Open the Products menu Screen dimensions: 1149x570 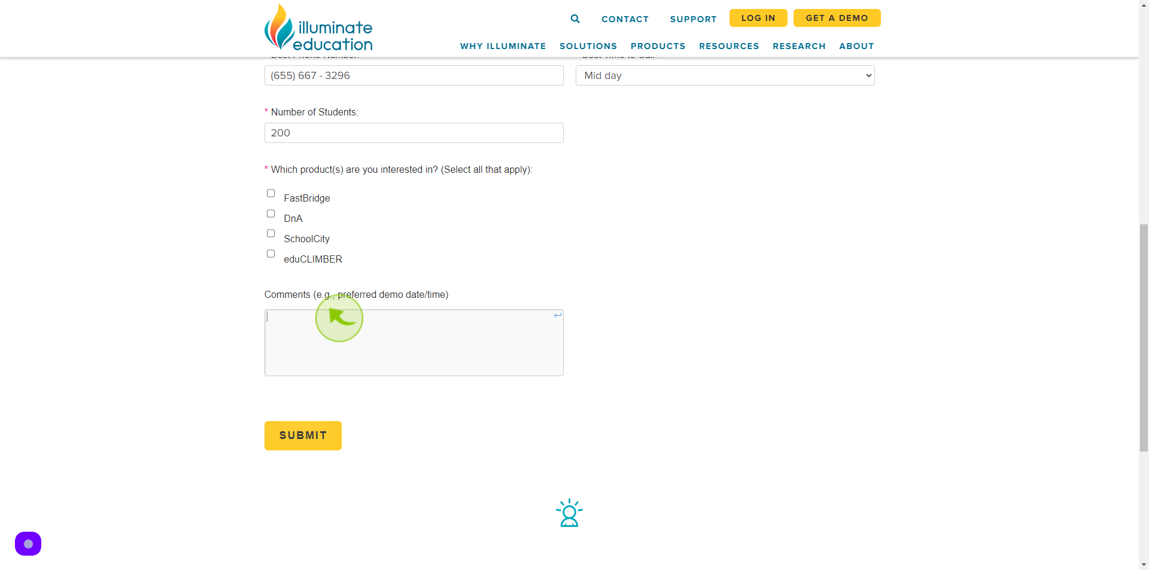pyautogui.click(x=658, y=46)
